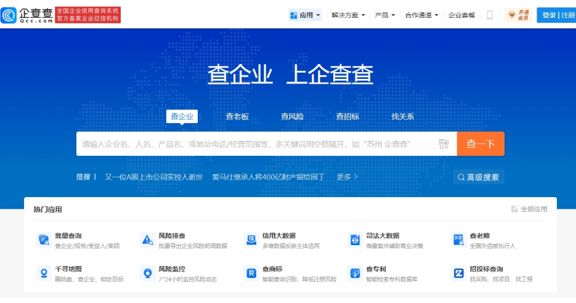Viewport: 576px width, 303px height.
Task: Open the 批量查询 app icon
Action: click(x=44, y=240)
